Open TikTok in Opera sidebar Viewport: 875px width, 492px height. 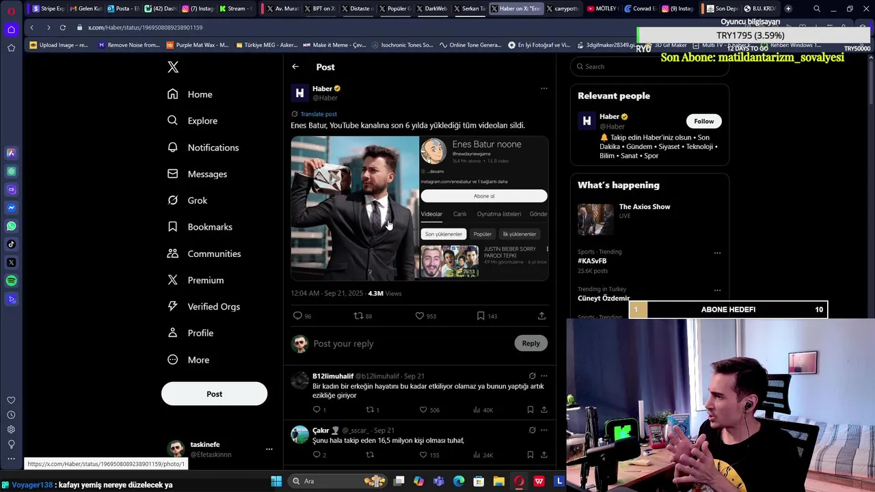(11, 244)
